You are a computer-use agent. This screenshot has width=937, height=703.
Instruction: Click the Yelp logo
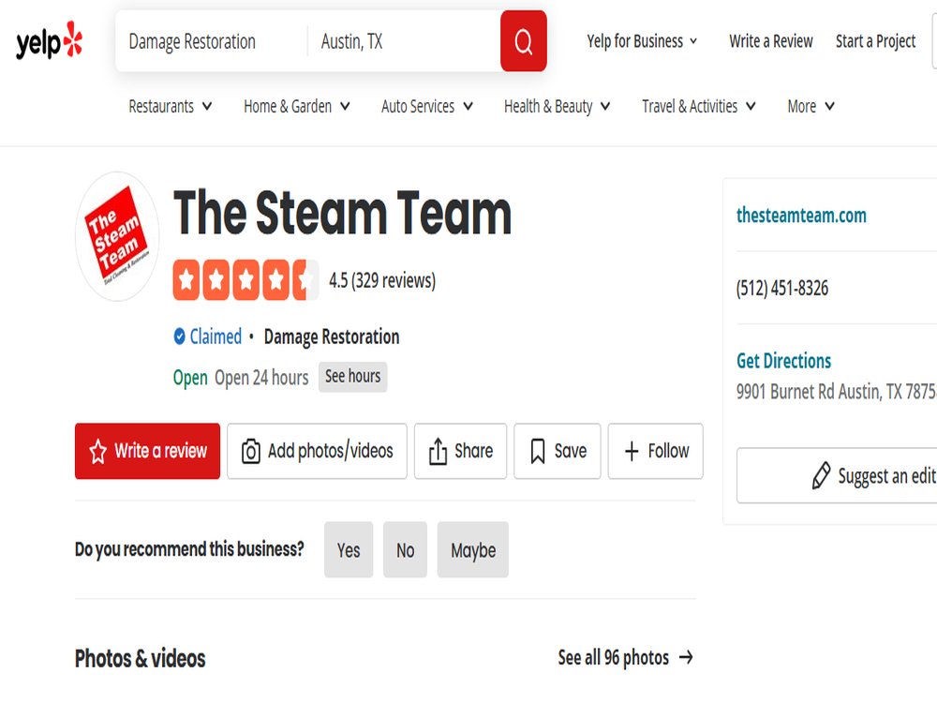pos(49,41)
